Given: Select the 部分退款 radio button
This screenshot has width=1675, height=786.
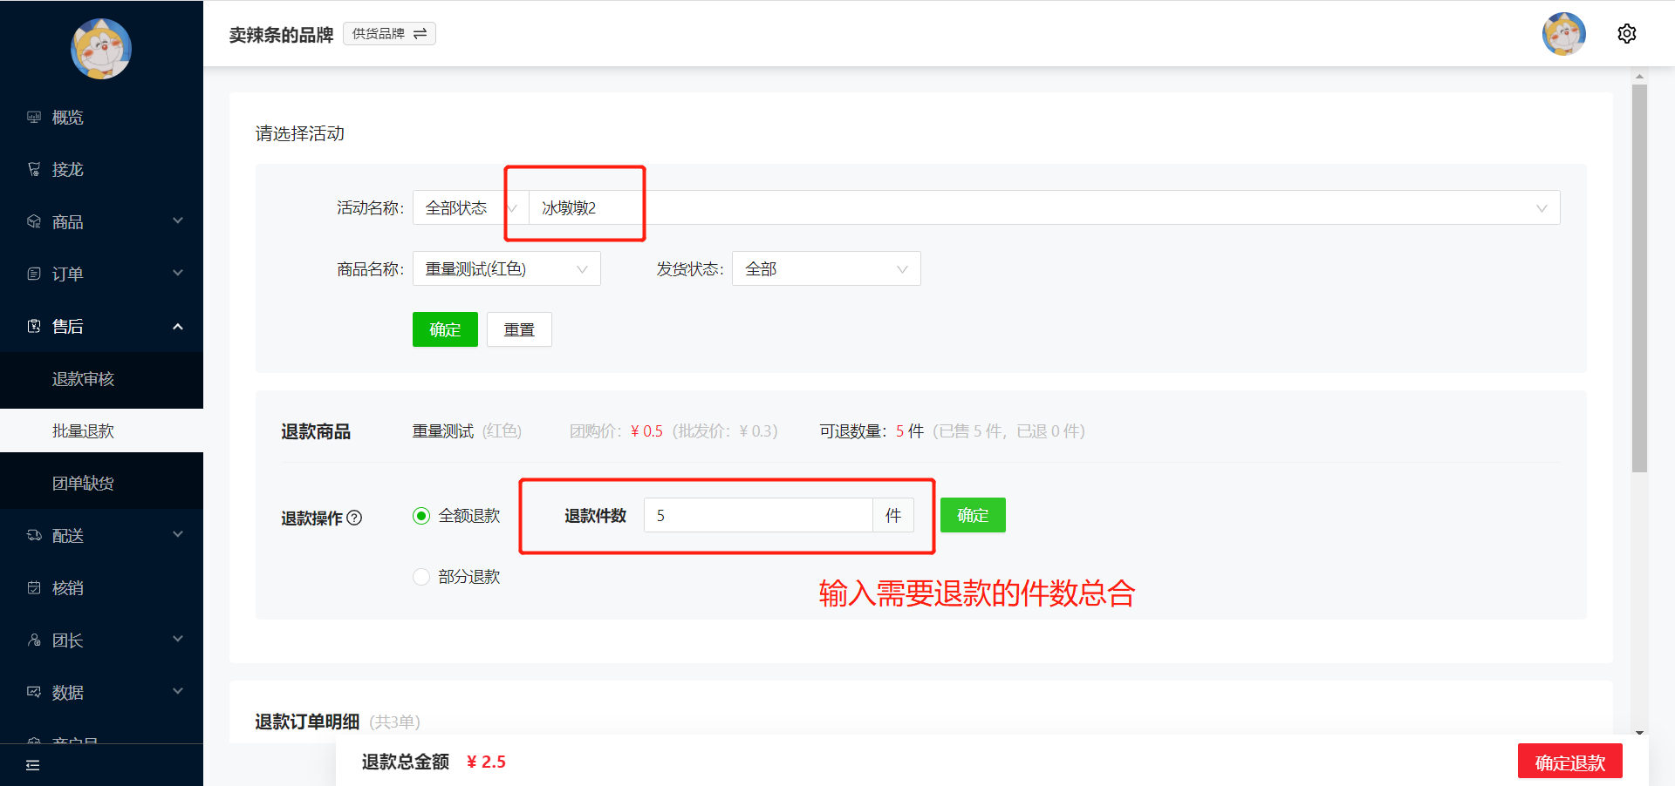Looking at the screenshot, I should [421, 577].
